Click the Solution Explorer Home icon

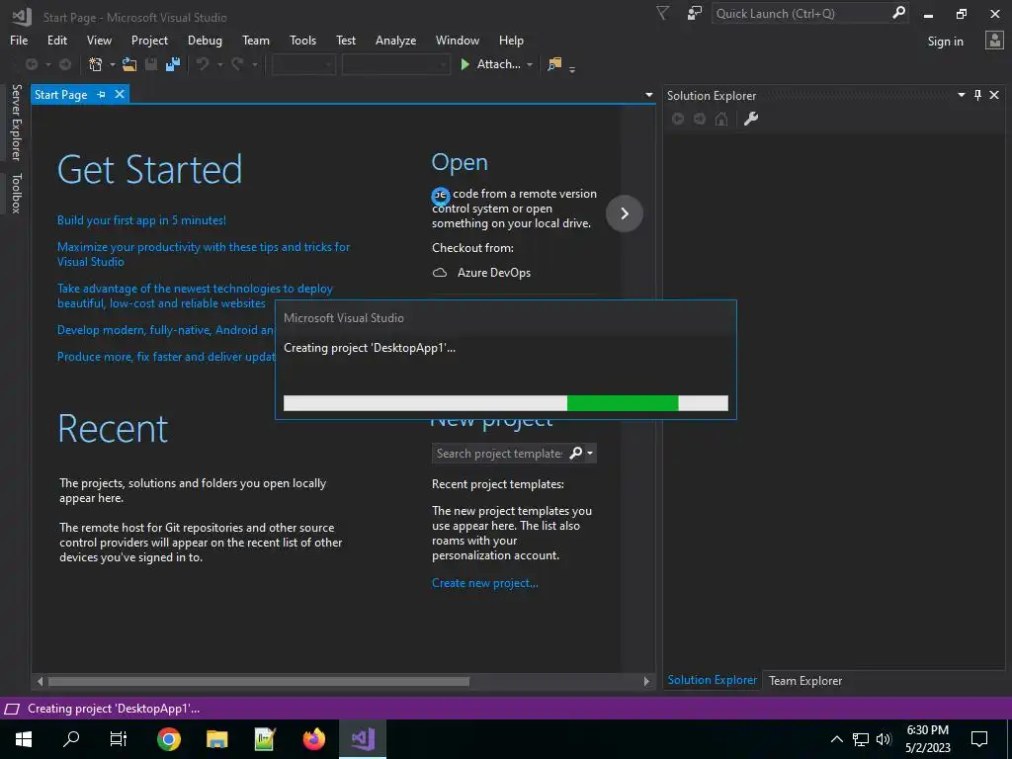pyautogui.click(x=721, y=119)
